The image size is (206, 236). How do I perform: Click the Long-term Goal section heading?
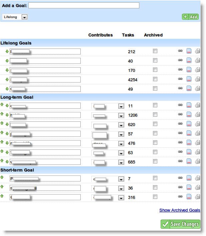(17, 97)
